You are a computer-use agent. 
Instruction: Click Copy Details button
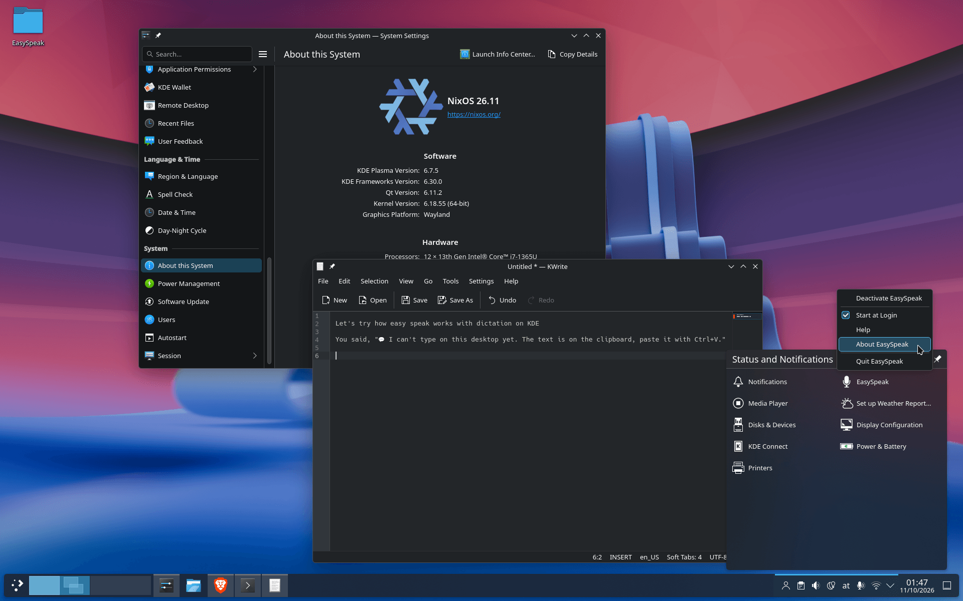point(573,54)
